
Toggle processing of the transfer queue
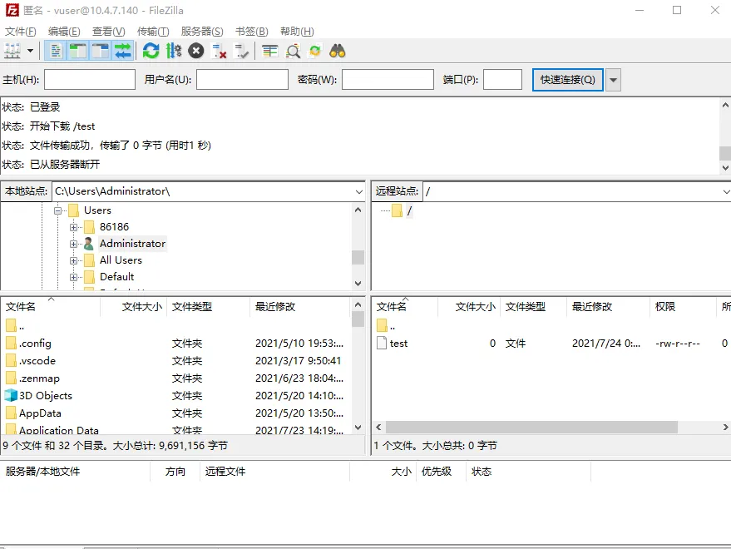[x=174, y=51]
